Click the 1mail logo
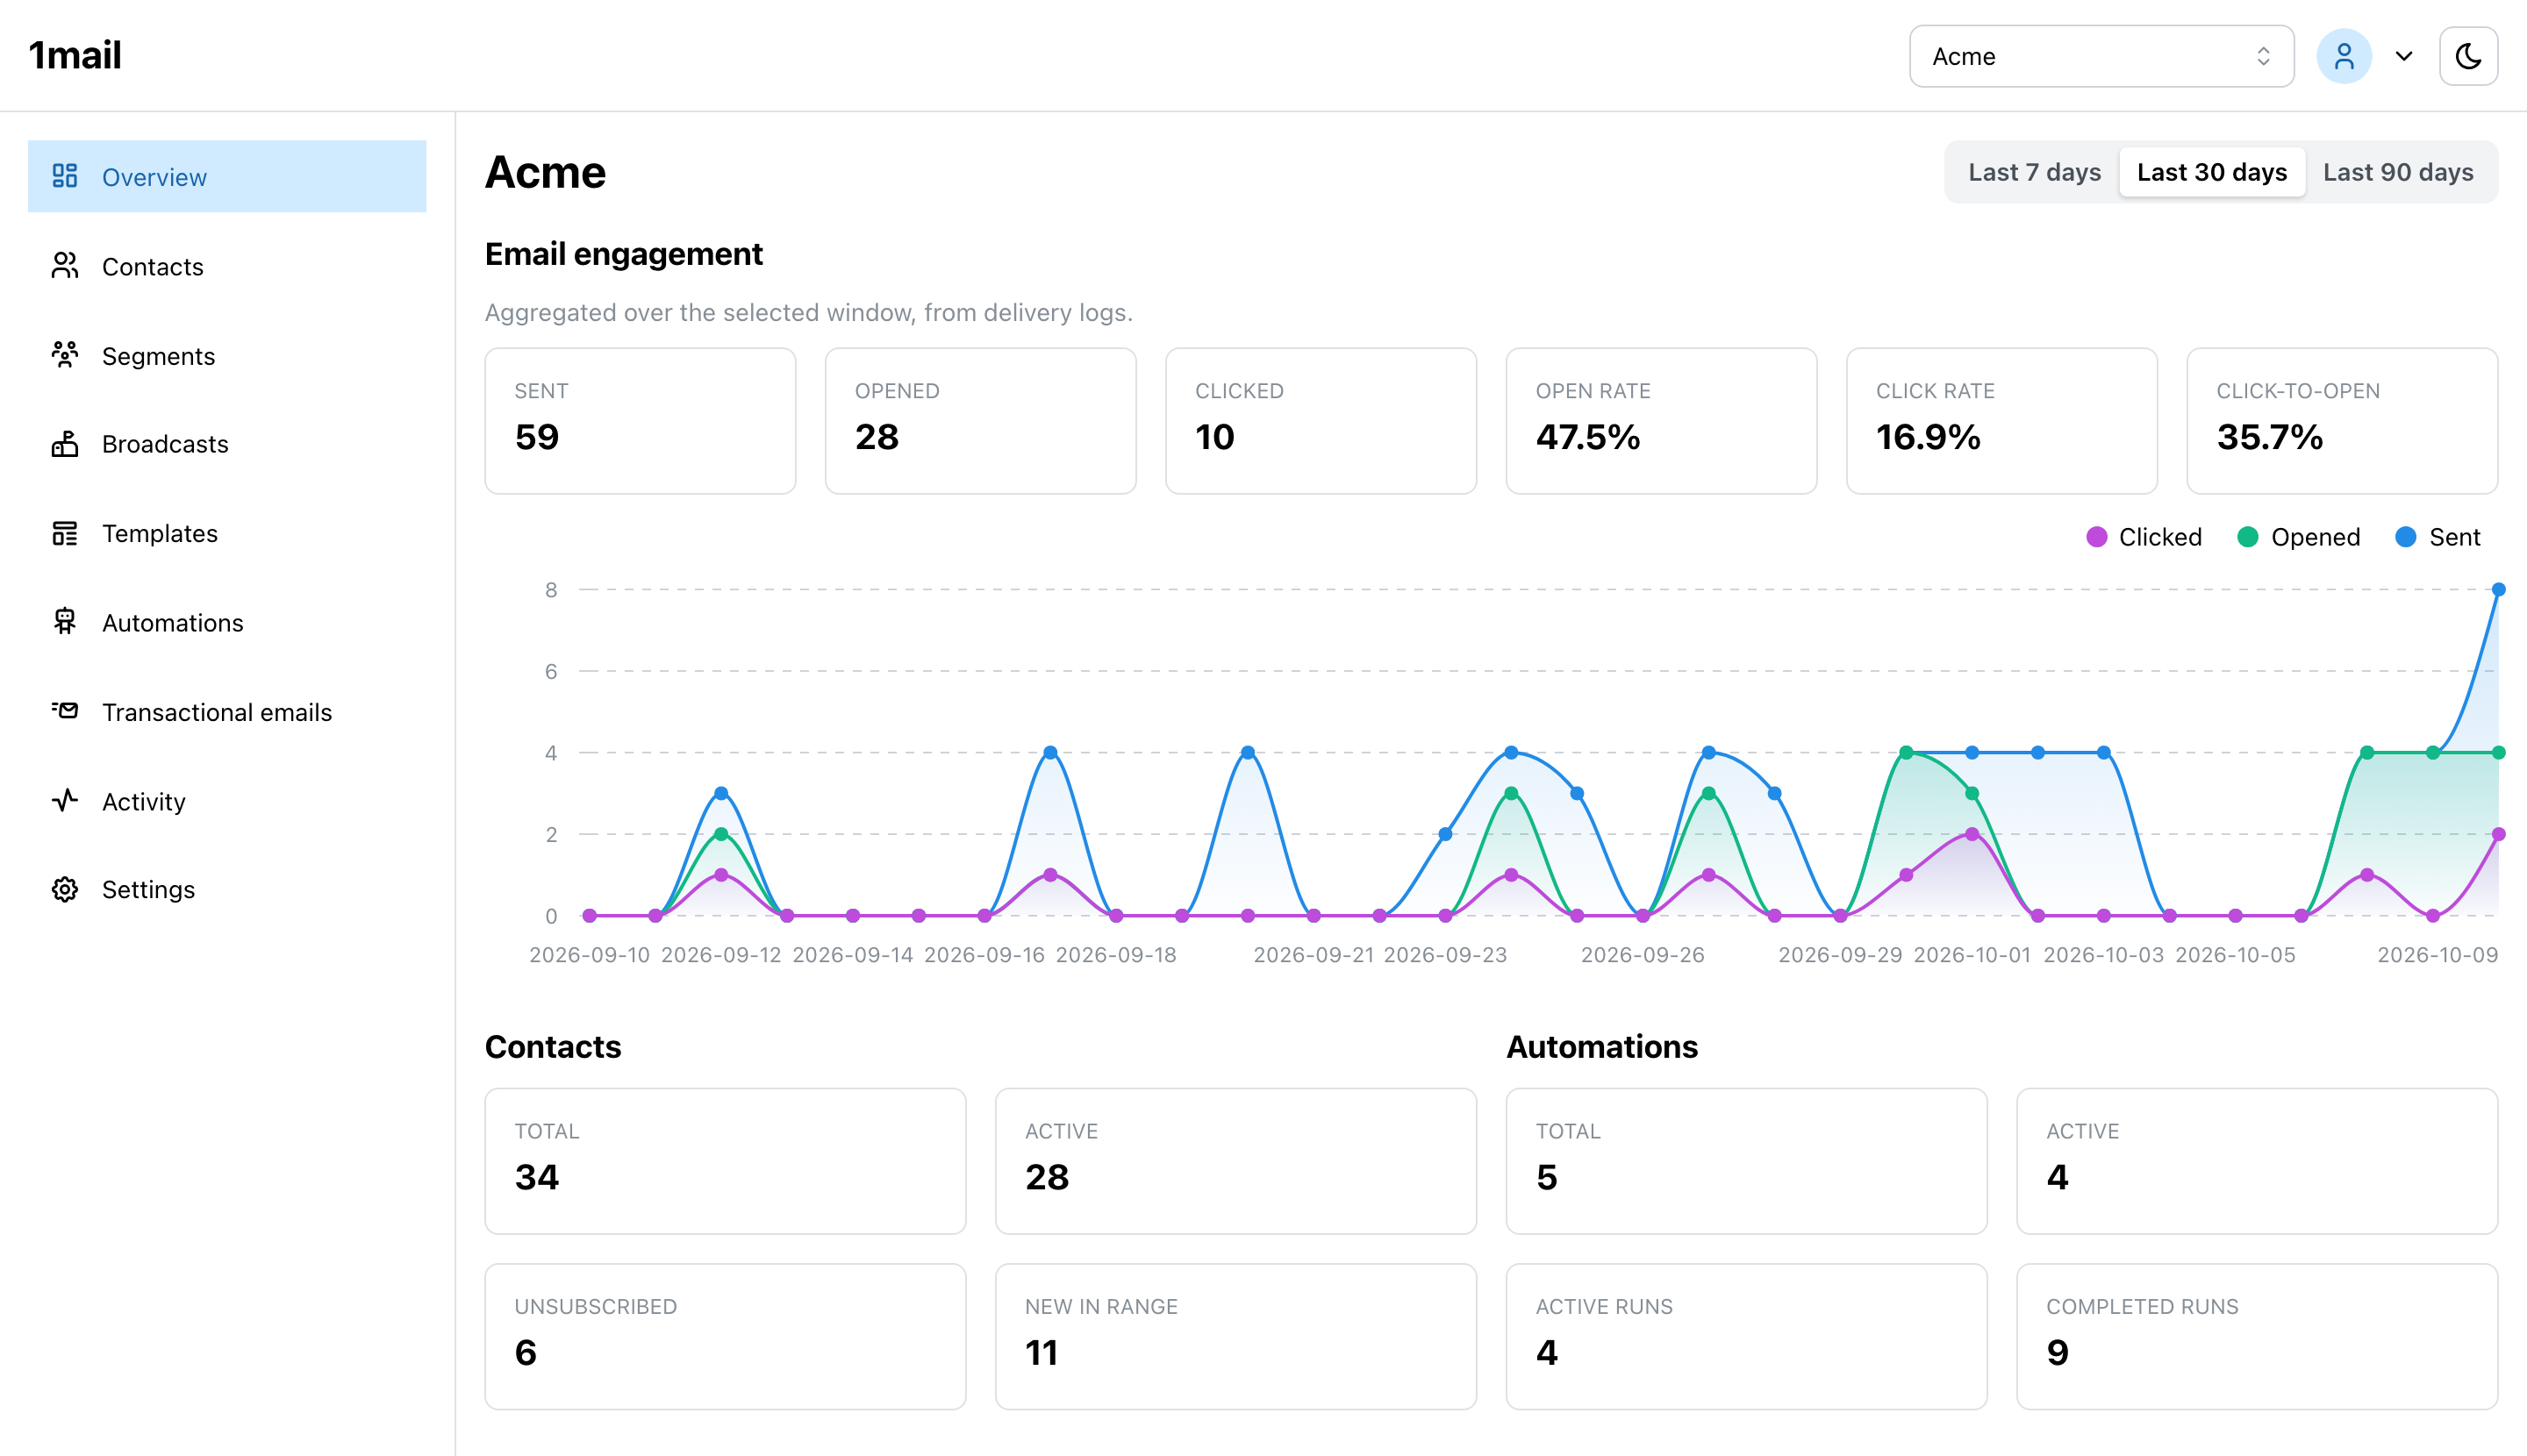This screenshot has height=1456, width=2527. (x=75, y=55)
